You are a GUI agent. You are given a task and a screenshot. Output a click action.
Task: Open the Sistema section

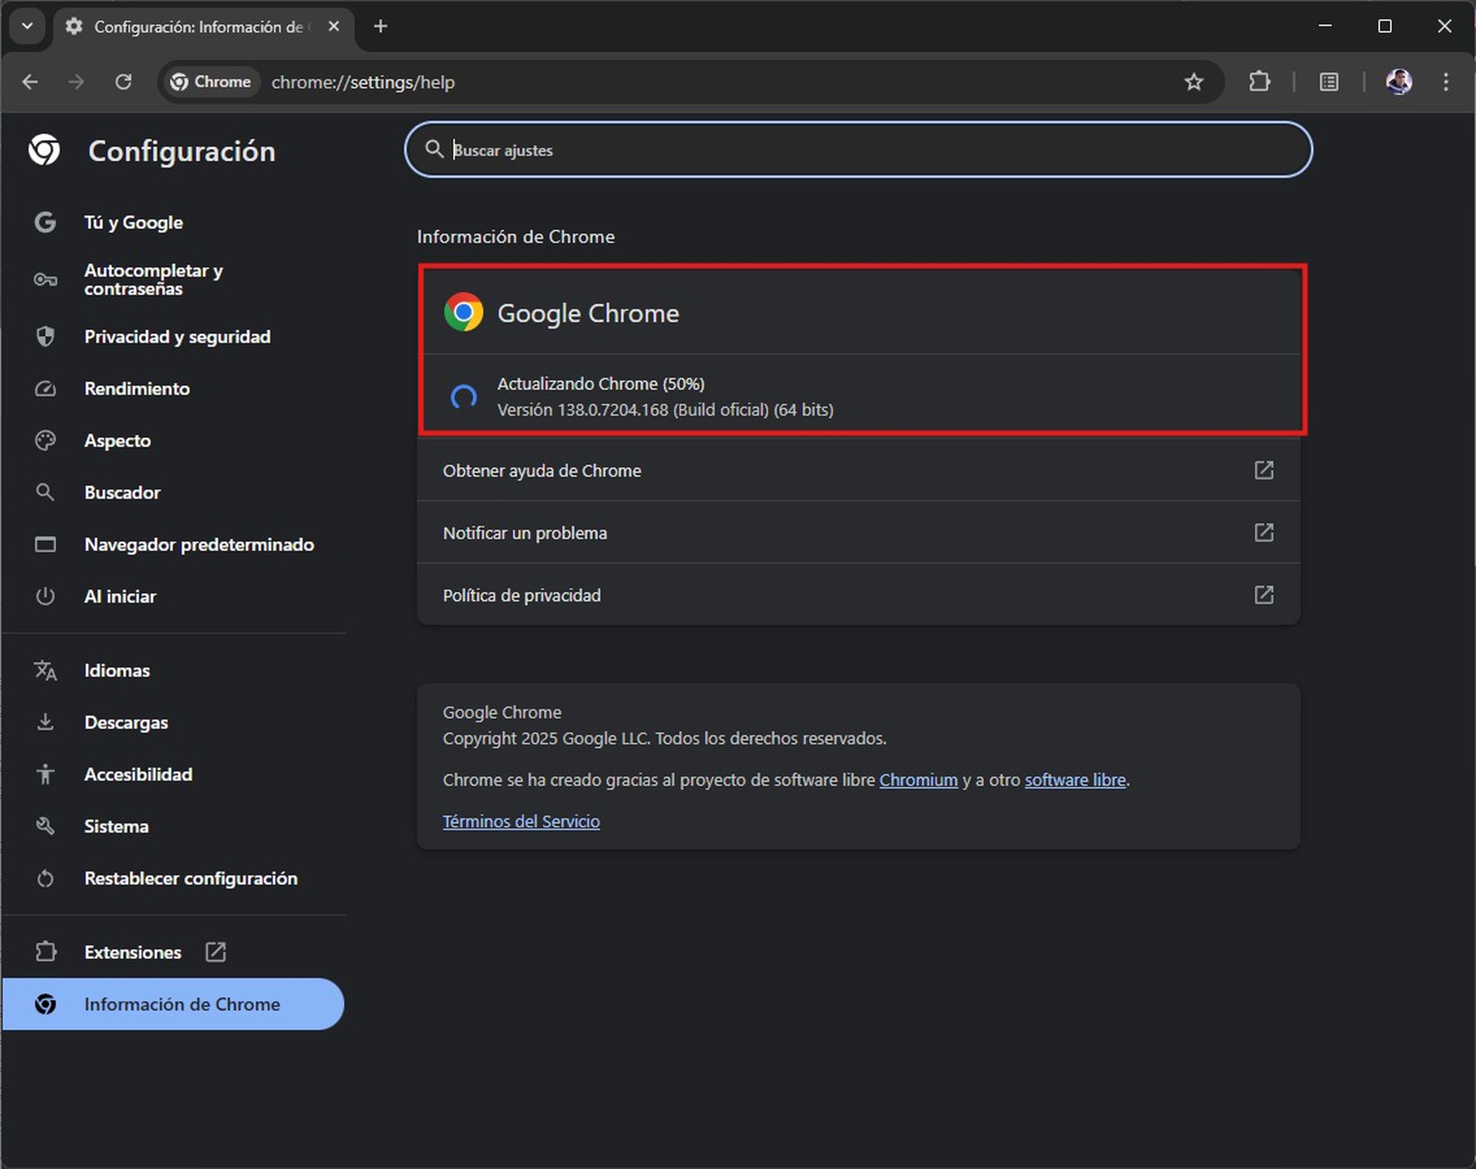point(174,827)
